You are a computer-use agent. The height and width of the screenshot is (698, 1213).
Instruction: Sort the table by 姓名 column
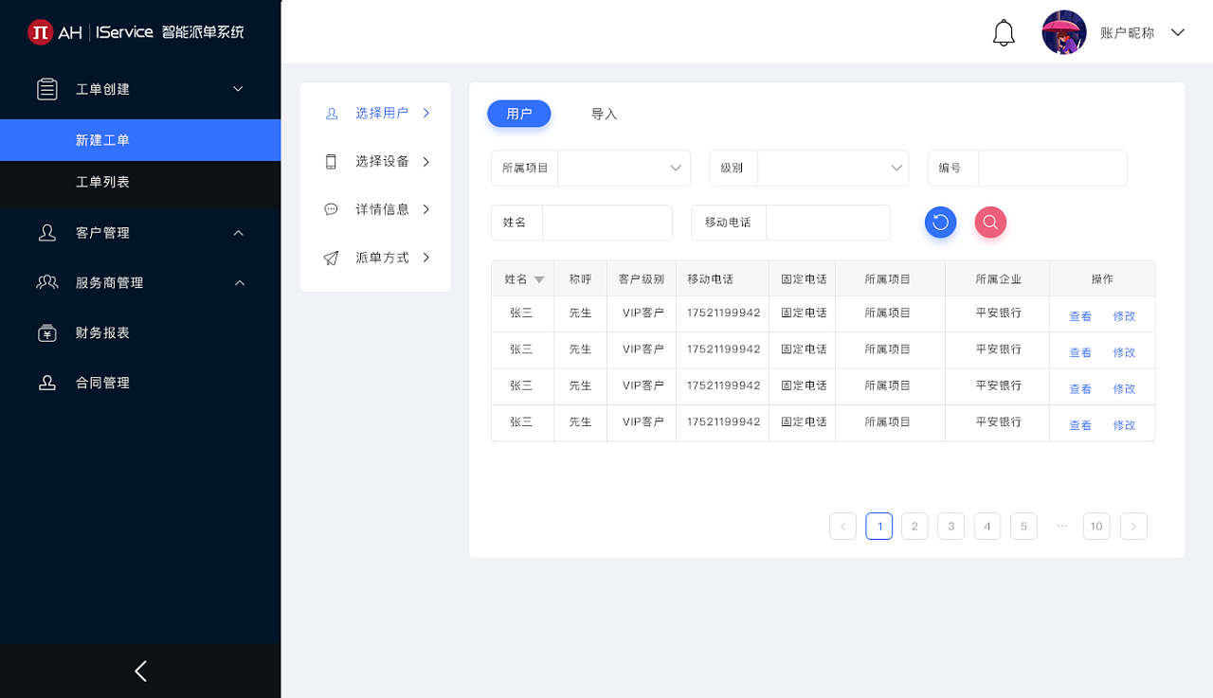(538, 278)
